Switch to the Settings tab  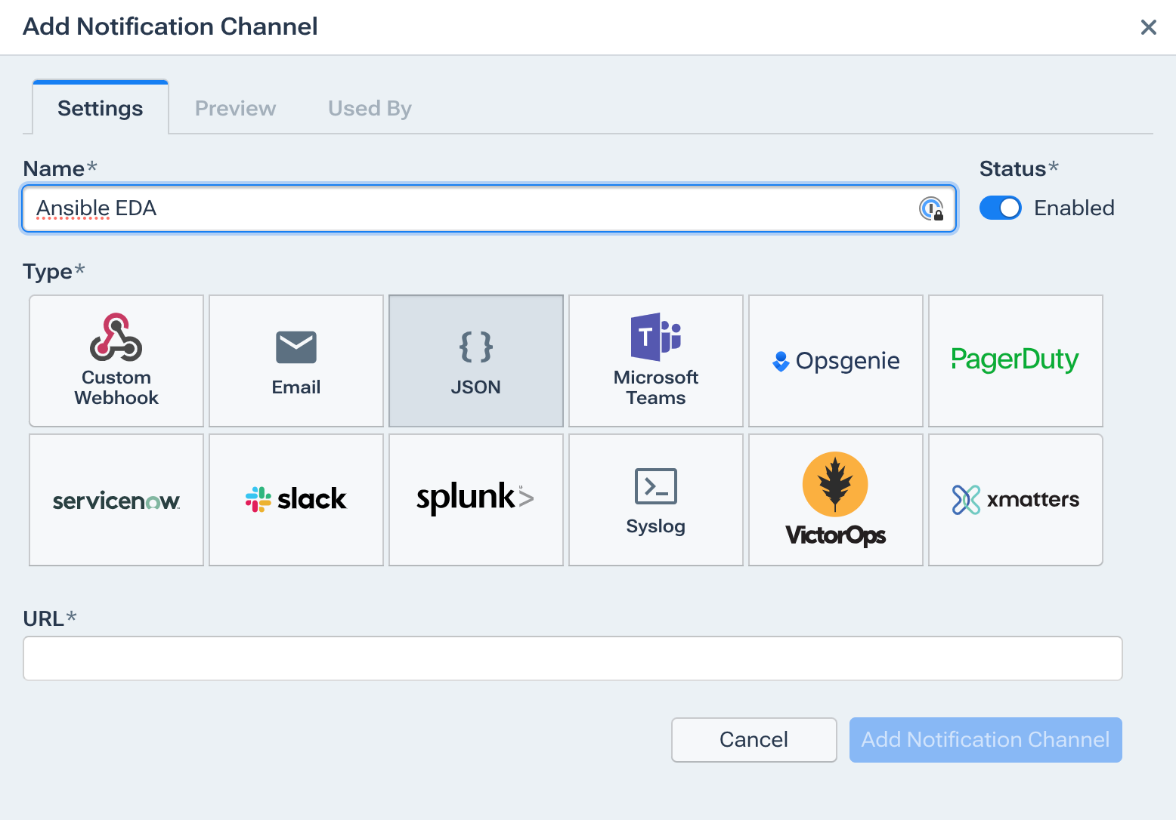[x=101, y=108]
